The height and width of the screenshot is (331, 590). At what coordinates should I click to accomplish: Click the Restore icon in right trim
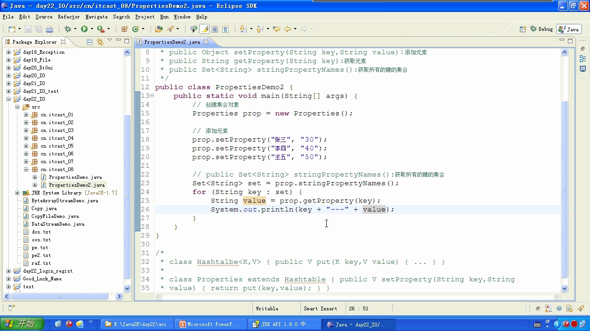(583, 49)
